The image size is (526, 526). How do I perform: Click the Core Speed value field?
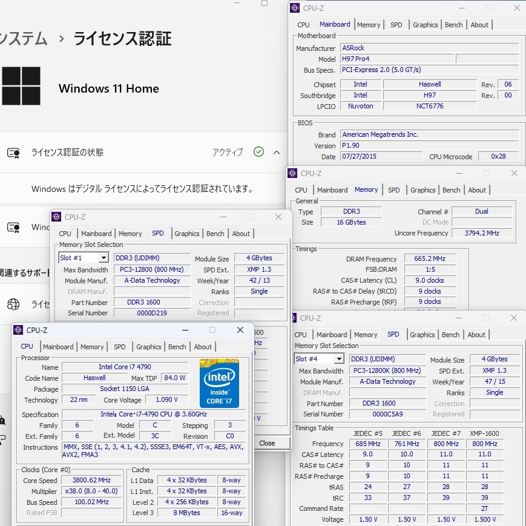pos(90,481)
